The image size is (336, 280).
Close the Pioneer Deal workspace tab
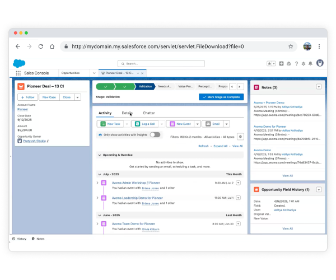(142, 73)
